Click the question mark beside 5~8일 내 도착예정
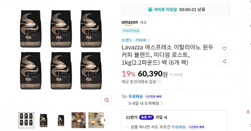The height and width of the screenshot is (131, 251). (x=162, y=103)
